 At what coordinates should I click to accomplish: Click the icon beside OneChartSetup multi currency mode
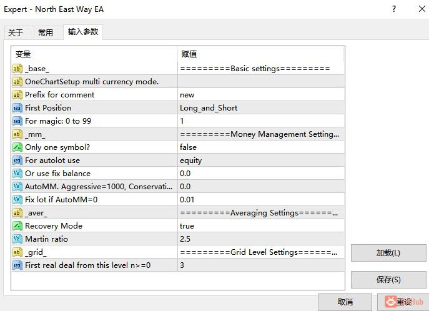pos(17,82)
